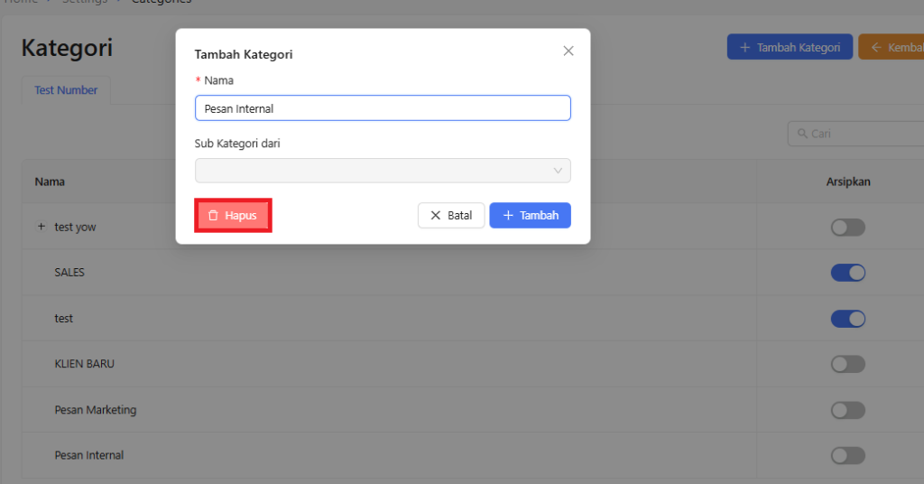Screen dimensions: 924x484
Task: Click the Nama text input field
Action: pos(382,108)
